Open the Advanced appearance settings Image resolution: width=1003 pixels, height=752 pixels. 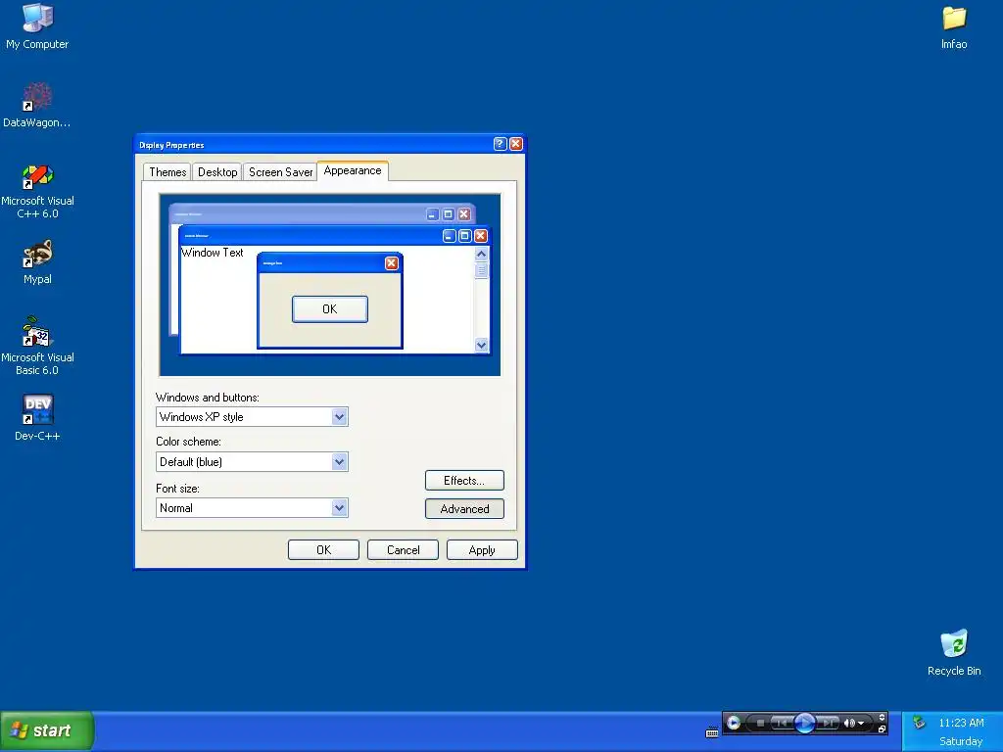pyautogui.click(x=464, y=509)
